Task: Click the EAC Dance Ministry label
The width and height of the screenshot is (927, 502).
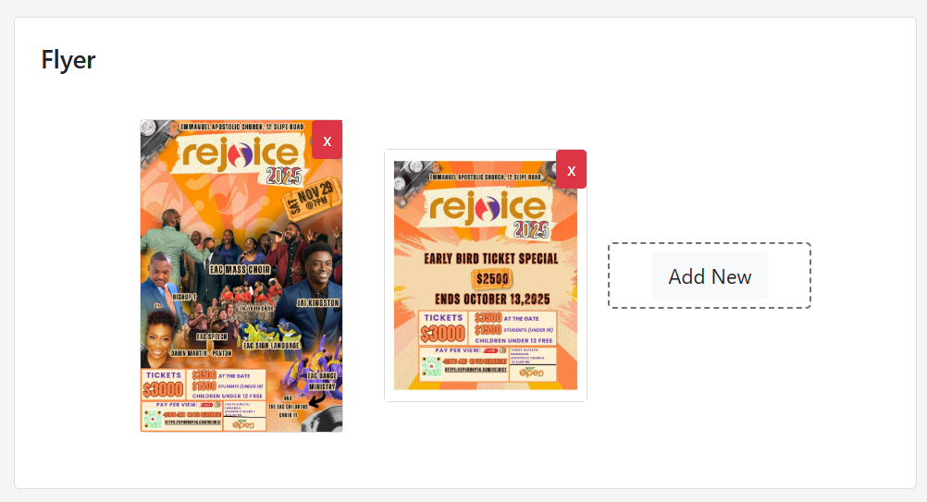Action: point(322,381)
